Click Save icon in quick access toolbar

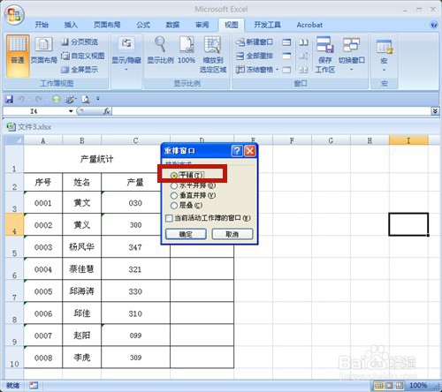pyautogui.click(x=10, y=99)
